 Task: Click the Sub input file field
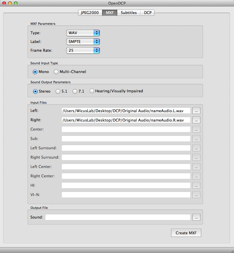coord(126,138)
